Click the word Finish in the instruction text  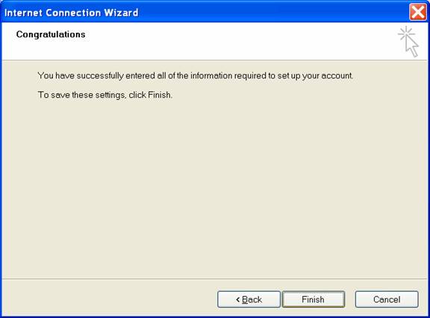pos(160,95)
